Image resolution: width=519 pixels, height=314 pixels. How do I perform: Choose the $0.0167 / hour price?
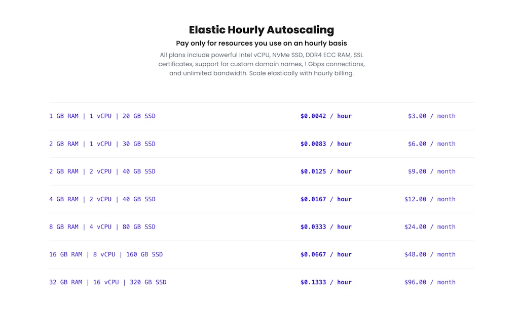326,199
